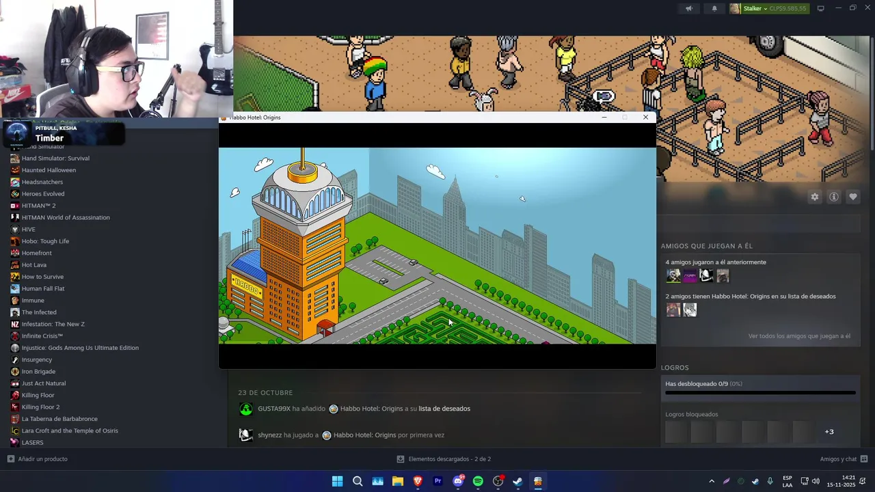The width and height of the screenshot is (875, 492).
Task: Show game info circle icon
Action: tap(833, 197)
